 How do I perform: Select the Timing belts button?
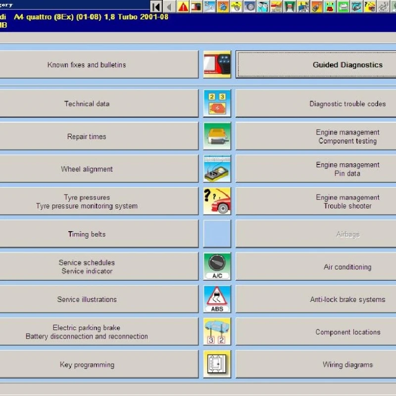tap(99, 234)
